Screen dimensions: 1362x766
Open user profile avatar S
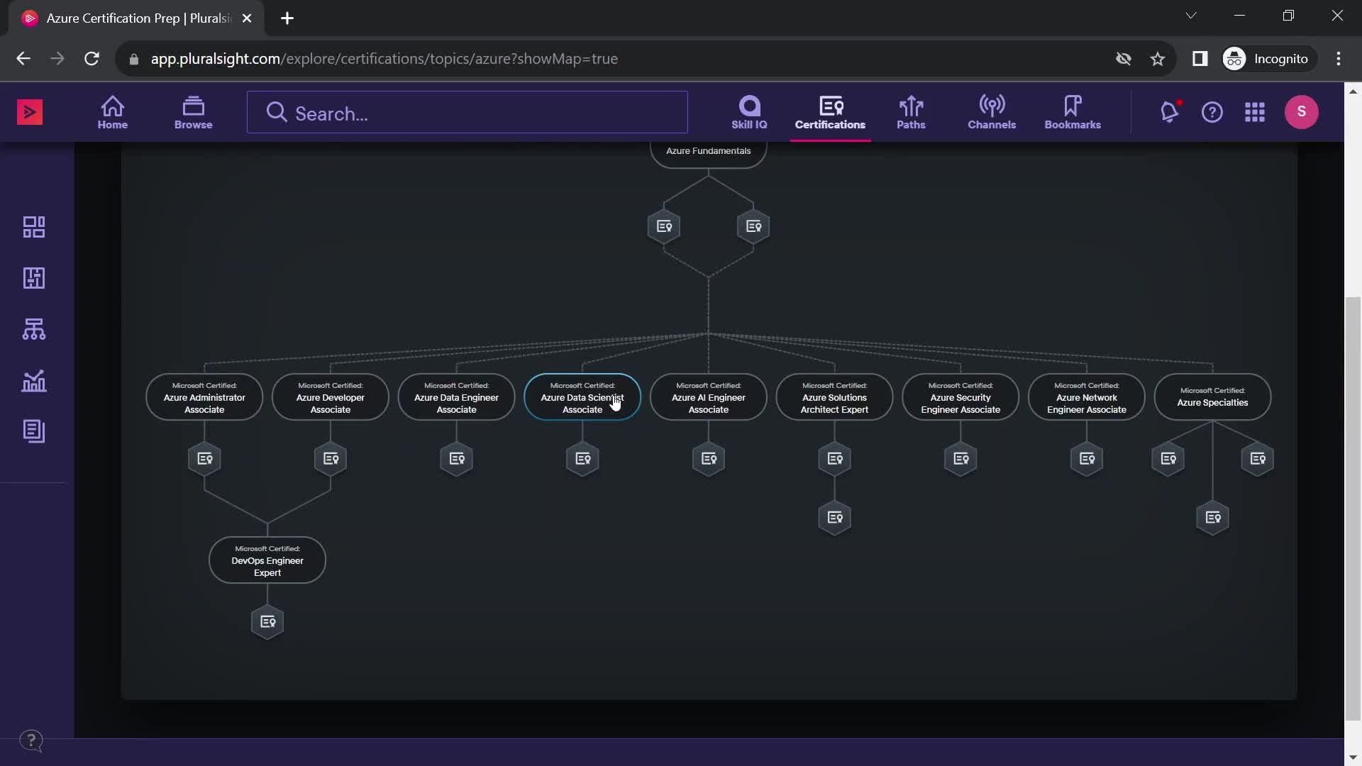[1302, 111]
